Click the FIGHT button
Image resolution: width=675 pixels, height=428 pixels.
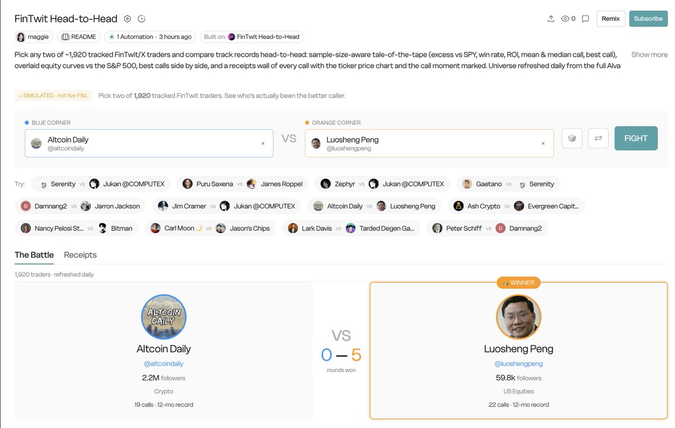[x=636, y=138]
